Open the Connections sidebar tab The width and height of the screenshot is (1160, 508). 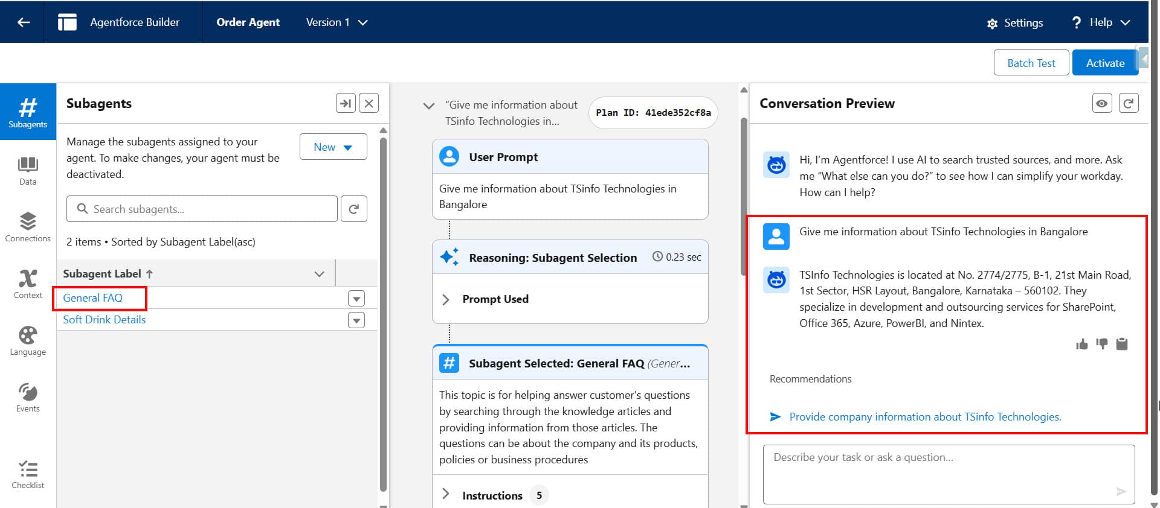(x=28, y=227)
